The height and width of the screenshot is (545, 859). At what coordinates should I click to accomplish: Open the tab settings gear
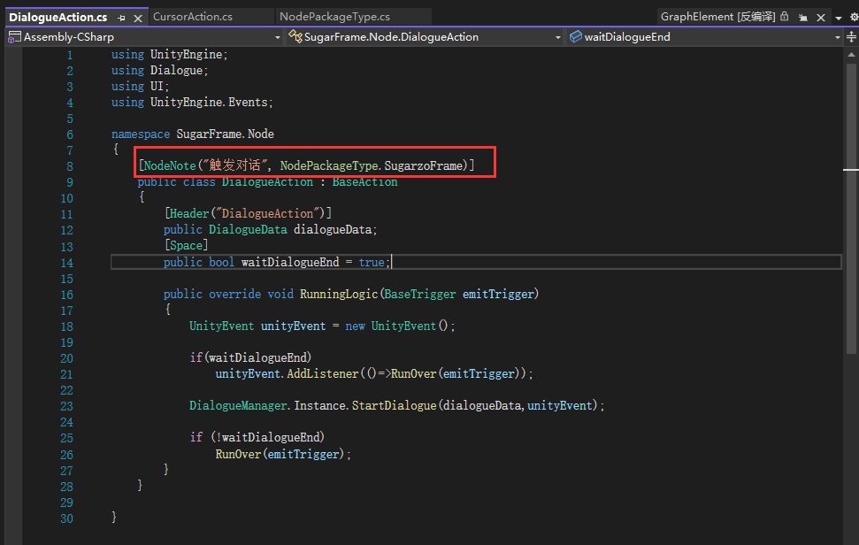[x=854, y=18]
